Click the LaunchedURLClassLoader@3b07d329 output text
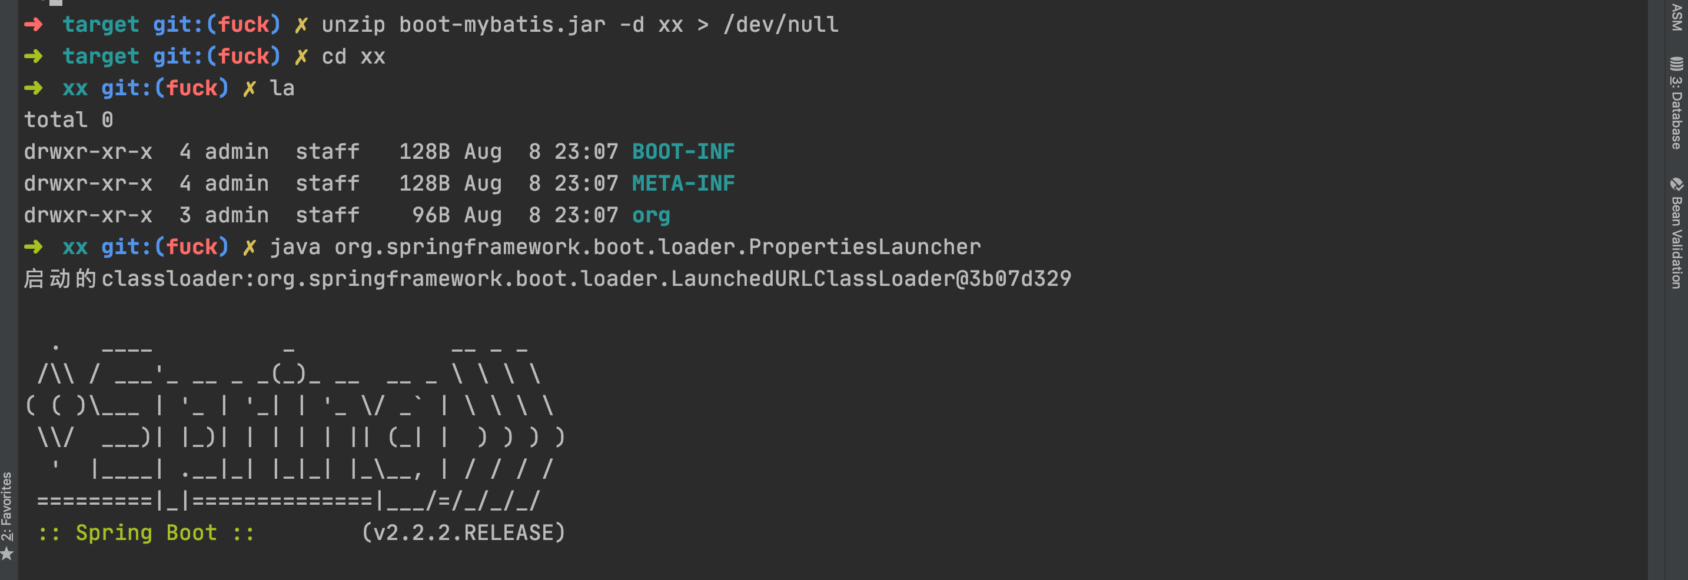1688x580 pixels. pos(871,279)
